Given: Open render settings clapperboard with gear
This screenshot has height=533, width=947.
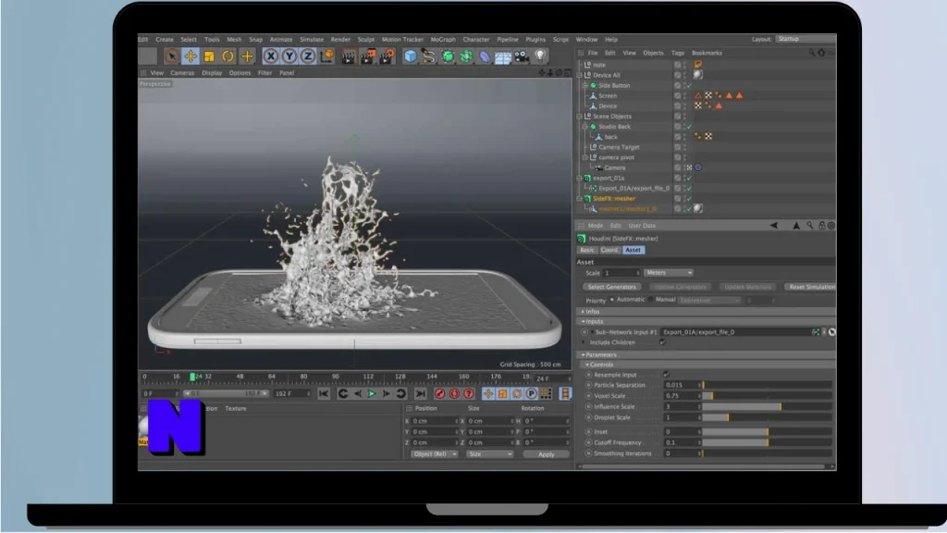Looking at the screenshot, I should (387, 56).
